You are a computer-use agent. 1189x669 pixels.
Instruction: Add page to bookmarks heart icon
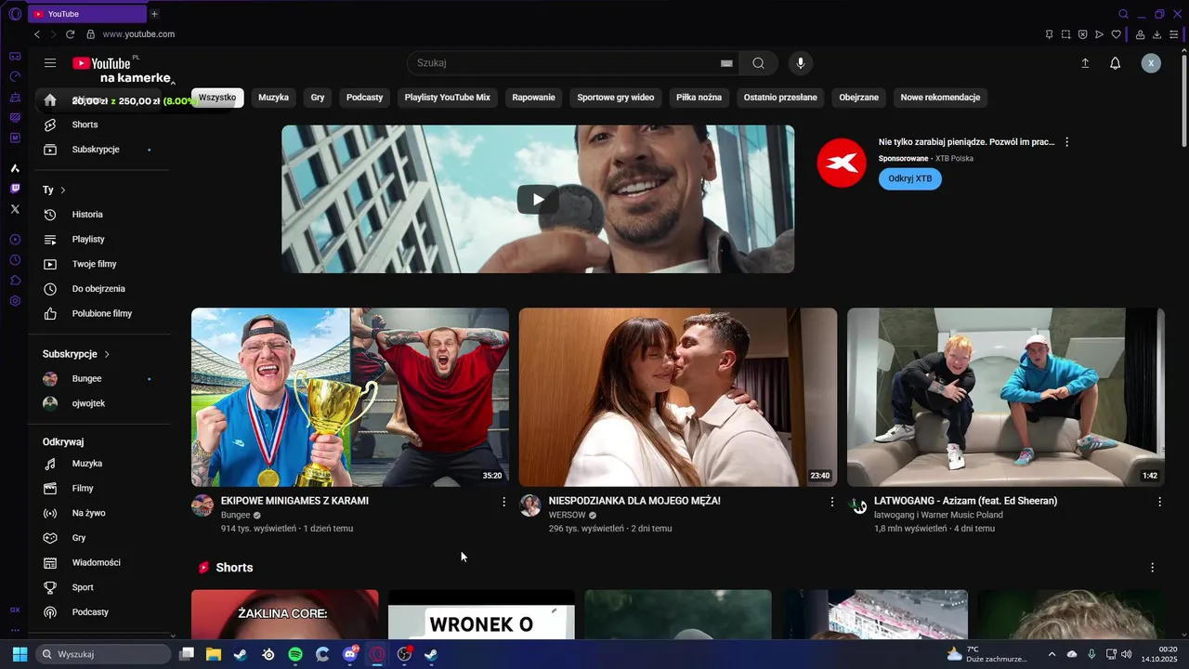tap(1116, 34)
